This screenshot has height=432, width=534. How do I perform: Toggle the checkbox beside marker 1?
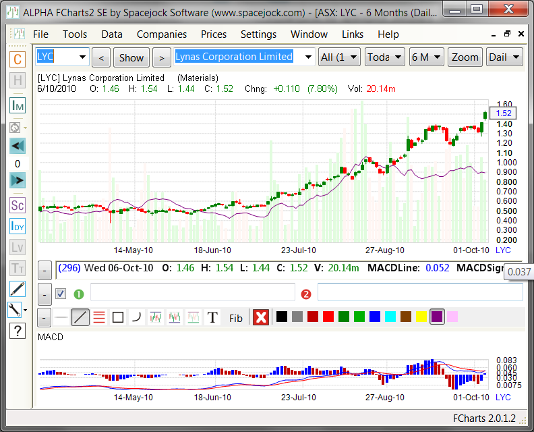pyautogui.click(x=61, y=294)
